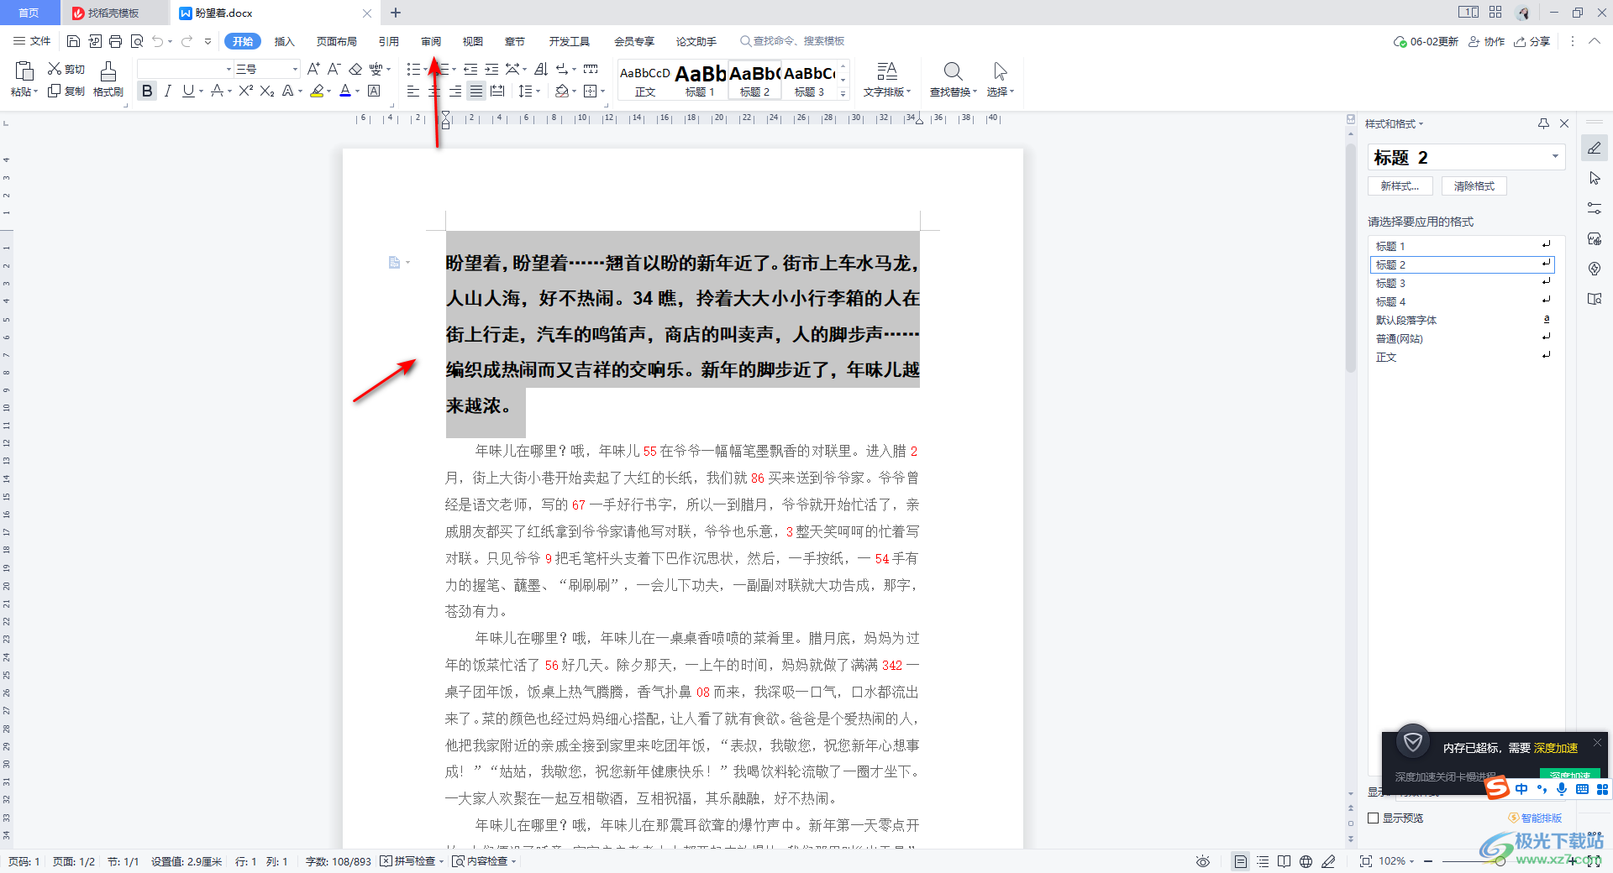
Task: Open the 审阅 tab
Action: point(431,41)
